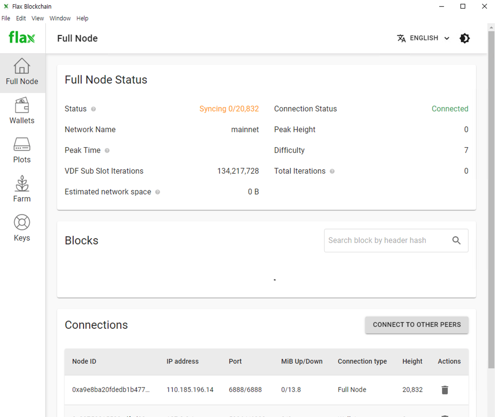Delete the 110.185.196.14 connection
The image size is (495, 417).
click(x=445, y=390)
